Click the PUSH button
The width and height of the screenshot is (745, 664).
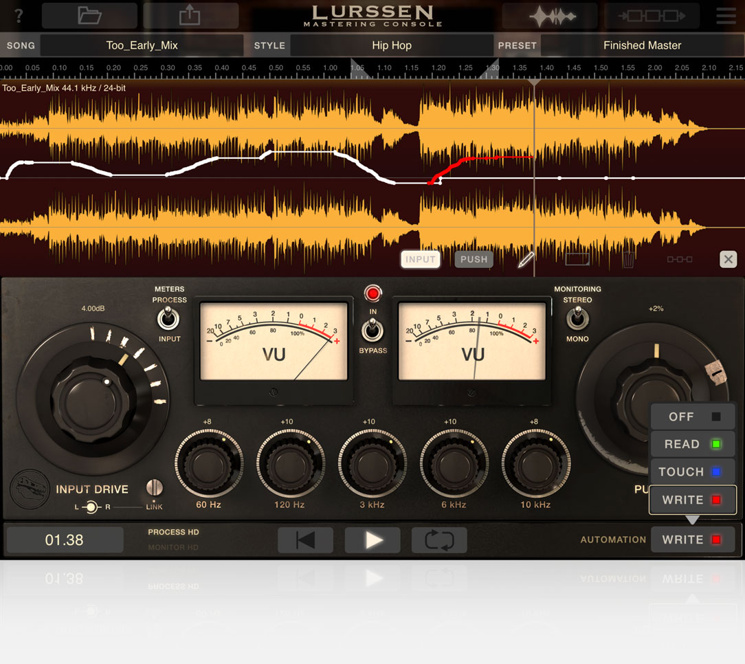(x=473, y=259)
